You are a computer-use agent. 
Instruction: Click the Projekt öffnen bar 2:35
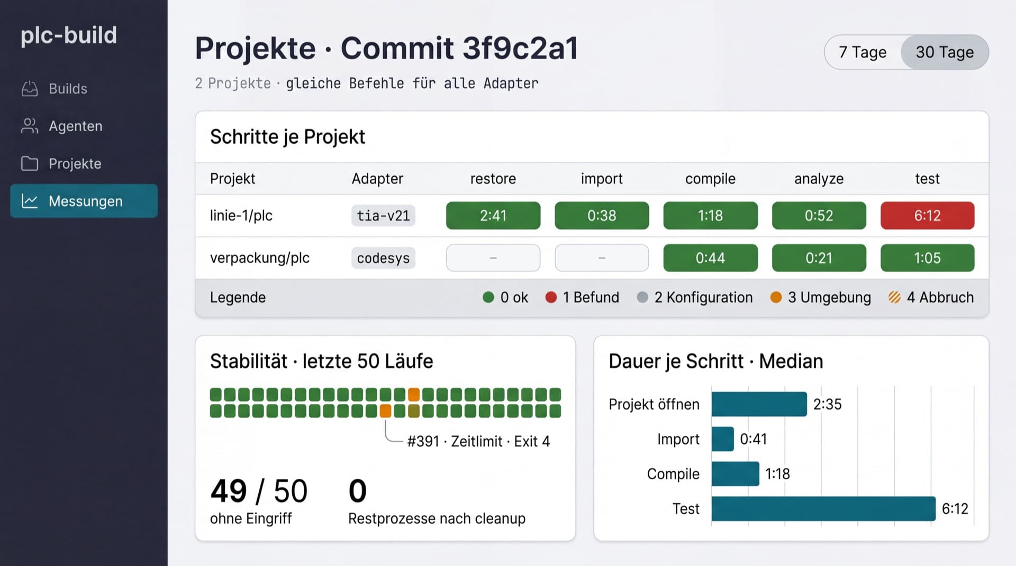coord(759,404)
